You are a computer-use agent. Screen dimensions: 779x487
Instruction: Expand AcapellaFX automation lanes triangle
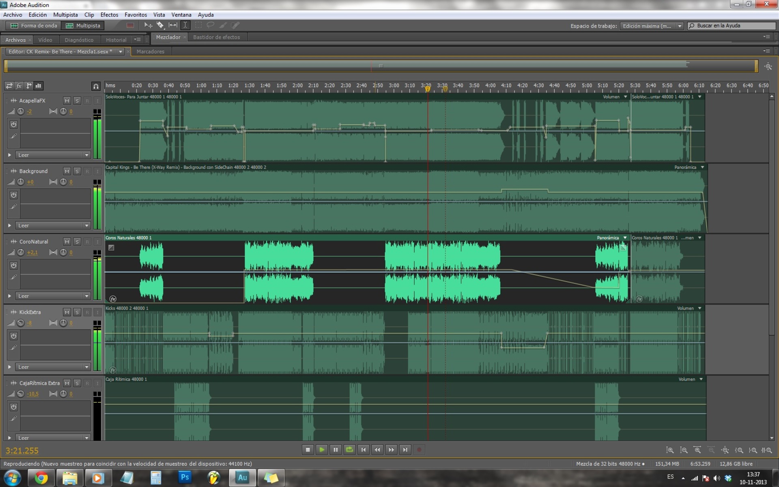(9, 155)
